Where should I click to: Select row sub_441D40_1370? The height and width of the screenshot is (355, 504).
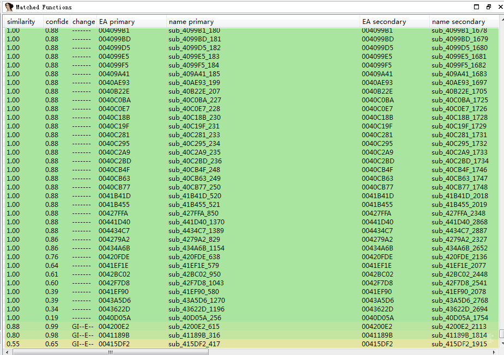tap(251, 222)
